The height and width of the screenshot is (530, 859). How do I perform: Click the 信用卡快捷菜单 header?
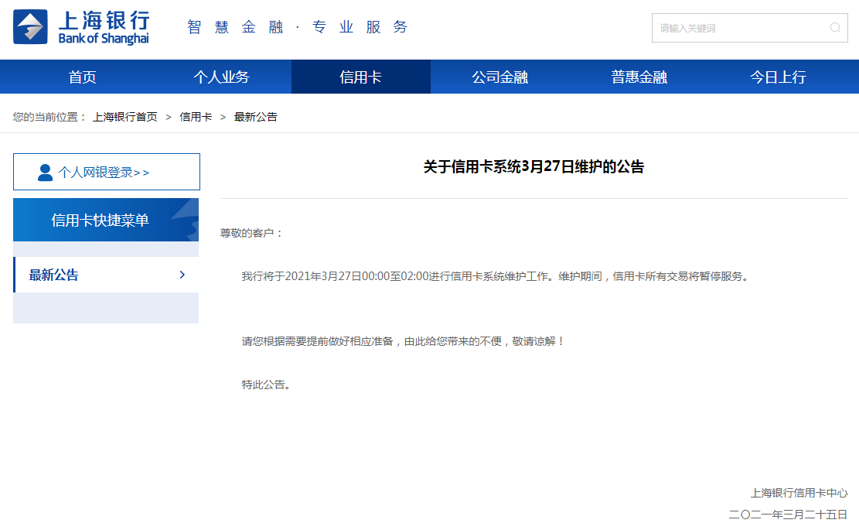[x=106, y=220]
